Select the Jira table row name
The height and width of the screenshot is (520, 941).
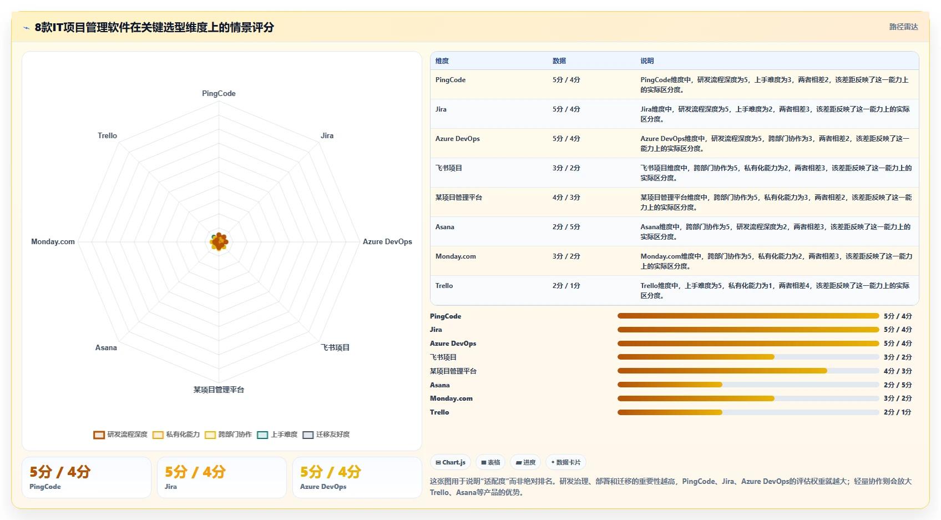click(x=441, y=109)
